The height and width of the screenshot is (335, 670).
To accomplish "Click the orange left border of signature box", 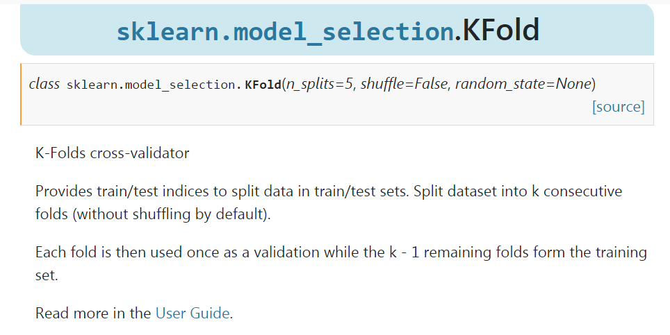I will click(21, 94).
